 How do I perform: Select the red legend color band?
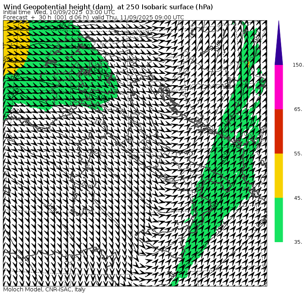coord(279,132)
